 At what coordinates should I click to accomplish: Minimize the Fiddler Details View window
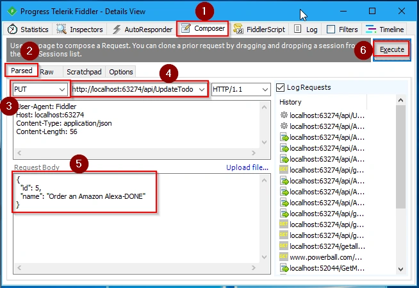coord(343,12)
